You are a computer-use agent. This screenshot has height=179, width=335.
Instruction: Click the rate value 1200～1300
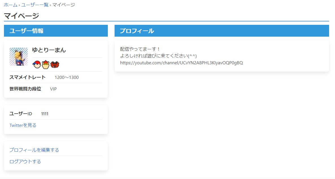tap(67, 78)
